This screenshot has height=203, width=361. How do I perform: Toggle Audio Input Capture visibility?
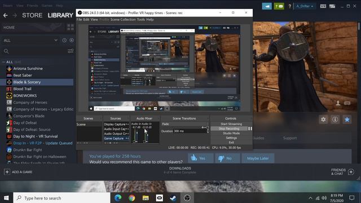click(x=127, y=129)
